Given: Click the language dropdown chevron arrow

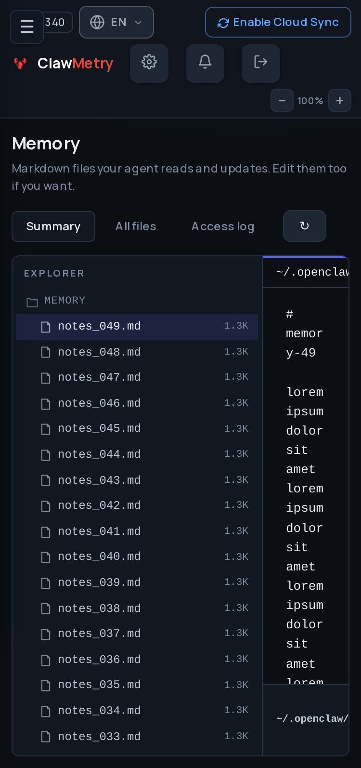Looking at the screenshot, I should [138, 23].
